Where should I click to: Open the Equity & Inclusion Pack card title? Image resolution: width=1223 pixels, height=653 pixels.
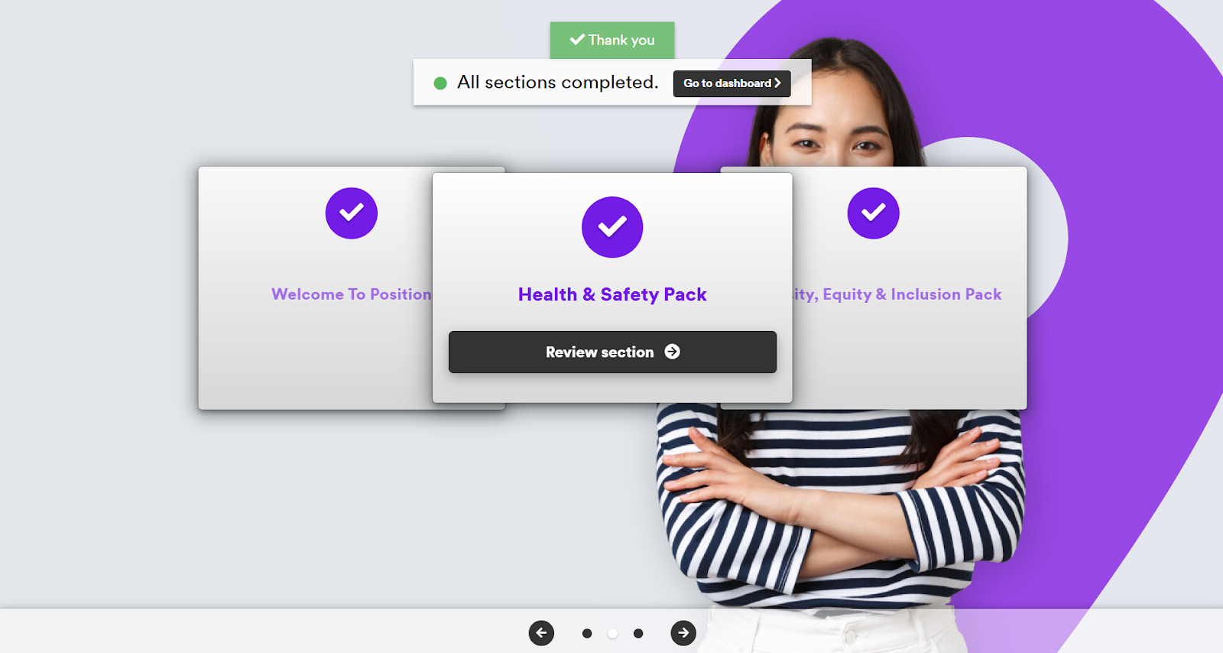coord(897,294)
